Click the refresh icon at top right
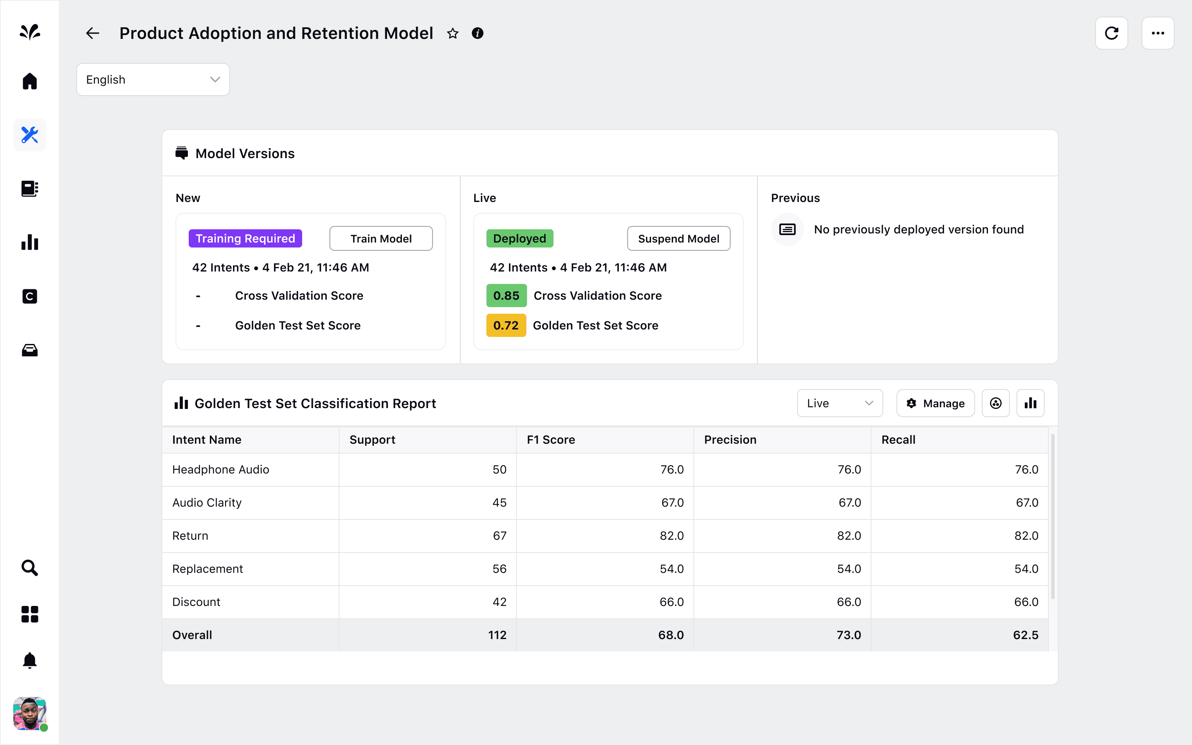The image size is (1192, 745). [x=1112, y=33]
